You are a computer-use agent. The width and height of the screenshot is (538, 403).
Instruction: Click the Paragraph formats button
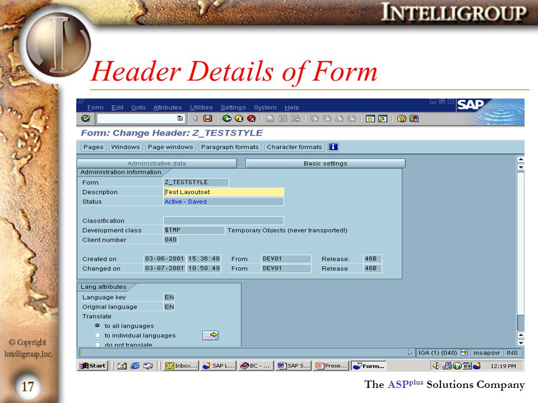coord(230,147)
